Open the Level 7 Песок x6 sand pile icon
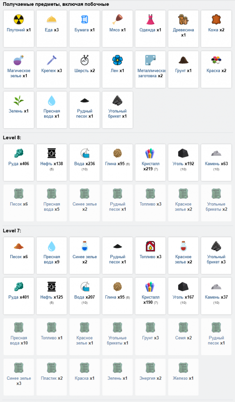The width and height of the screenshot is (235, 402). [19, 247]
